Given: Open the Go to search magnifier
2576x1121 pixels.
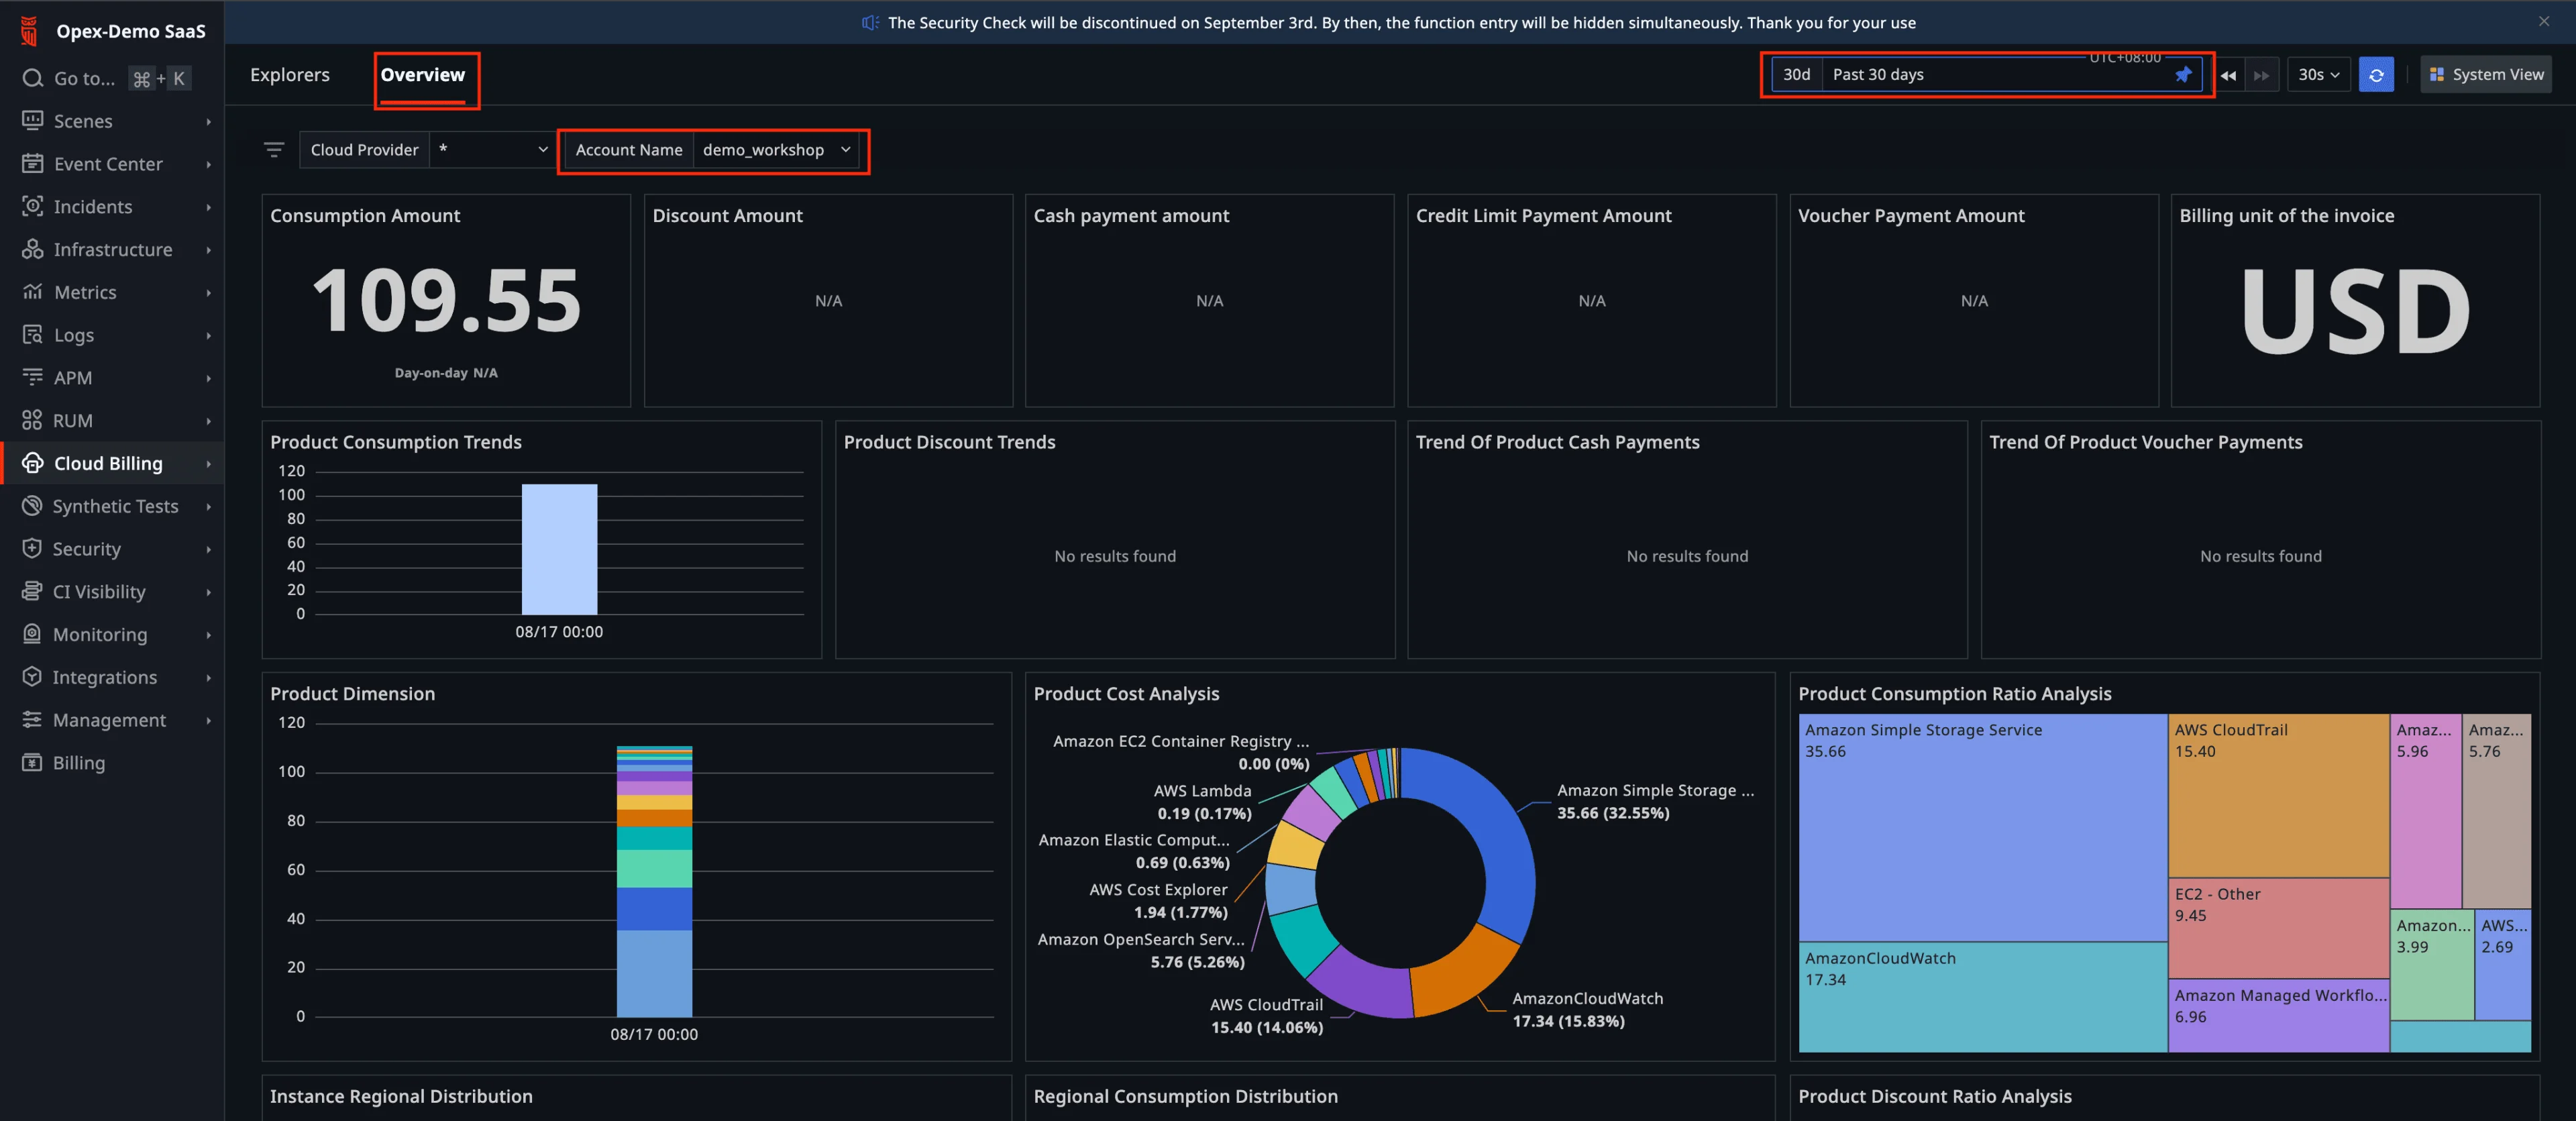Looking at the screenshot, I should pyautogui.click(x=33, y=78).
